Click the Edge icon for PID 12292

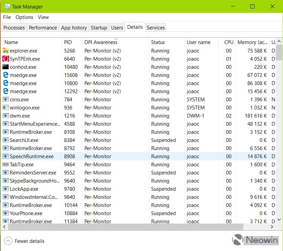6,91
